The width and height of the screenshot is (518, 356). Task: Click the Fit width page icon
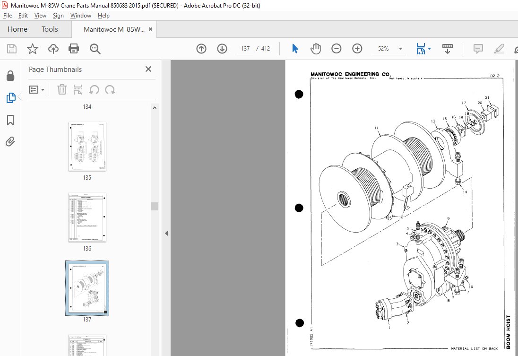(x=421, y=49)
